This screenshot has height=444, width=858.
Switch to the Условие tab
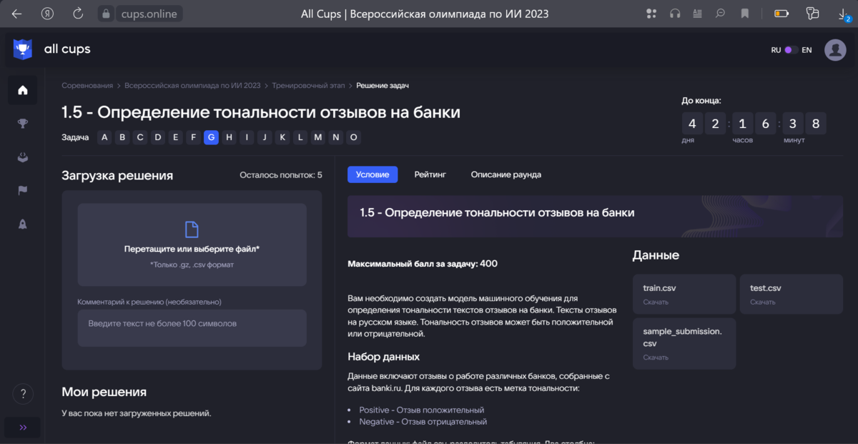373,174
